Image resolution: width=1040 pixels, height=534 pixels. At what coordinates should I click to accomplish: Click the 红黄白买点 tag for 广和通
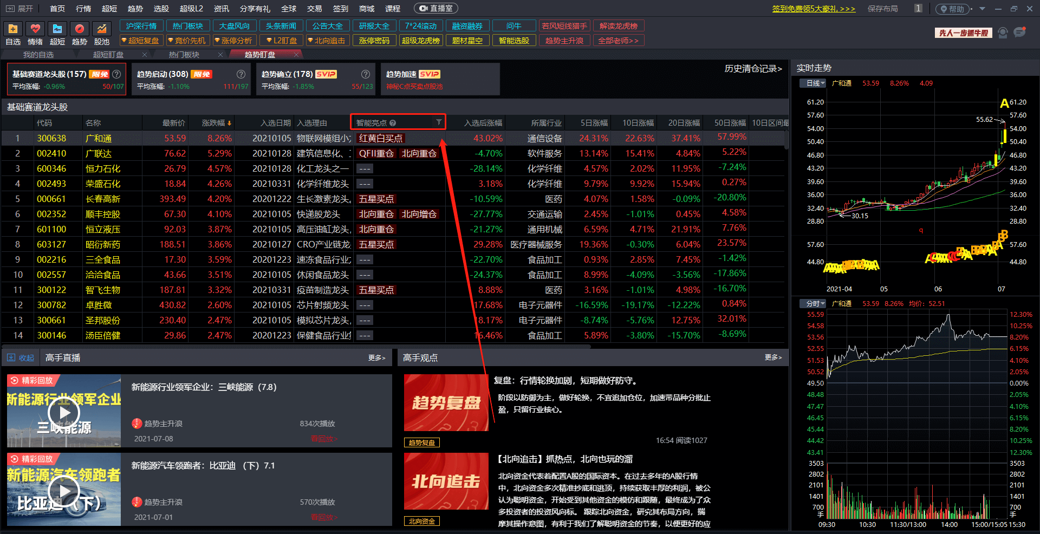click(x=380, y=139)
